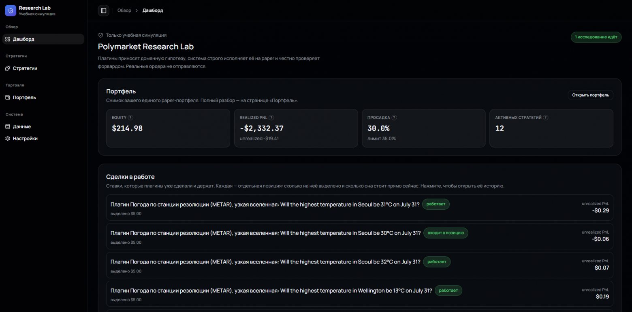Screen dimensions: 632x312
Task: Click the Сделки в работе heading
Action: pyautogui.click(x=130, y=177)
